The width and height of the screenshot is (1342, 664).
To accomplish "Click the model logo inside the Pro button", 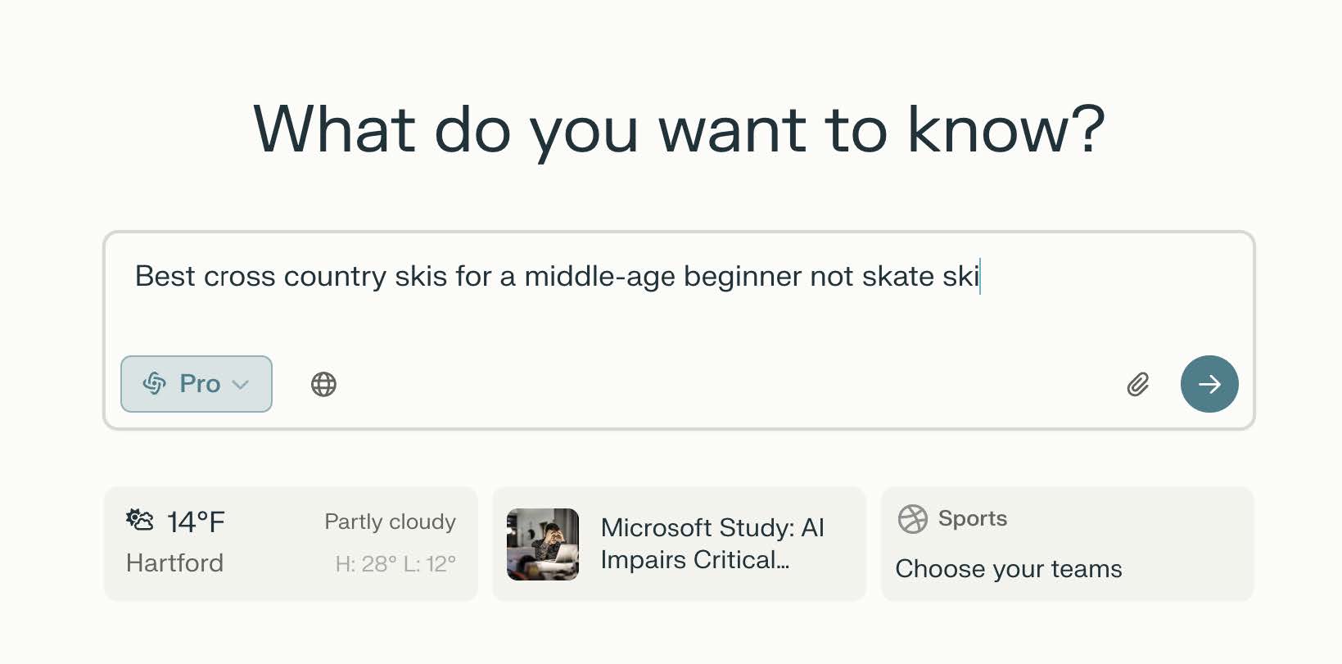I will 155,383.
